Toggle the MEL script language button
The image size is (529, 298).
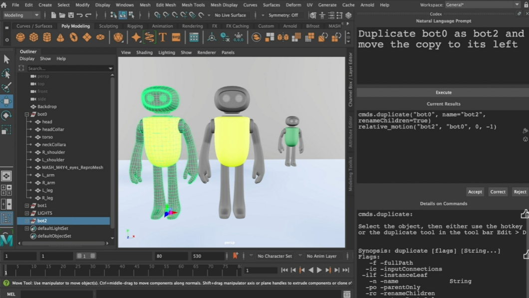click(11, 294)
